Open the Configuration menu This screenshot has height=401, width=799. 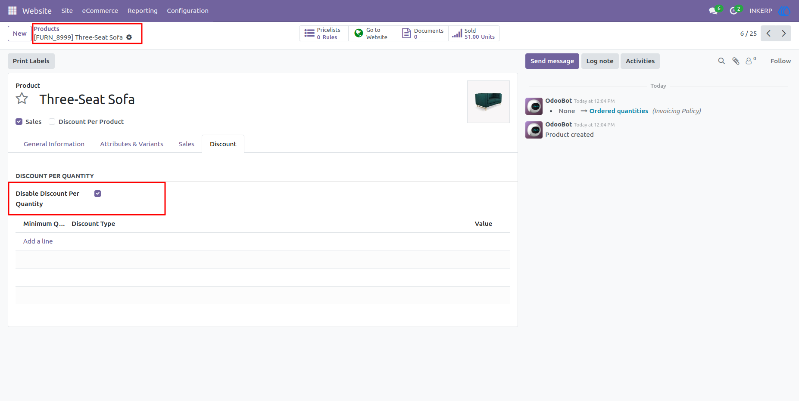(x=187, y=11)
